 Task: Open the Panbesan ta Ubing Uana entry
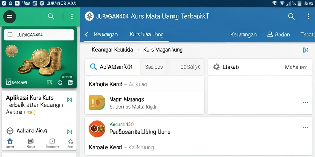tap(140, 132)
